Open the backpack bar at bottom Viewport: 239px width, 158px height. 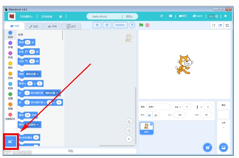[x=70, y=151]
